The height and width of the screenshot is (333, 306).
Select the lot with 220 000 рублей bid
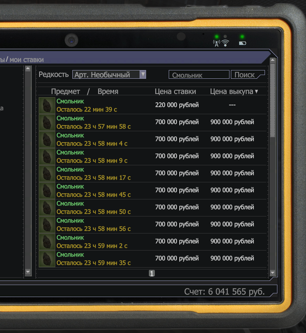(x=177, y=105)
